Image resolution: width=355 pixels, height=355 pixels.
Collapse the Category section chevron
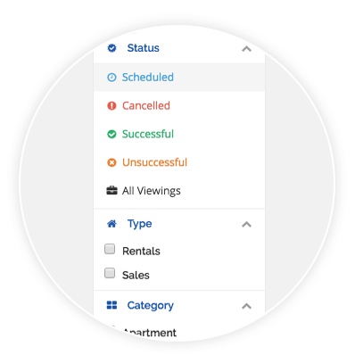pyautogui.click(x=246, y=306)
